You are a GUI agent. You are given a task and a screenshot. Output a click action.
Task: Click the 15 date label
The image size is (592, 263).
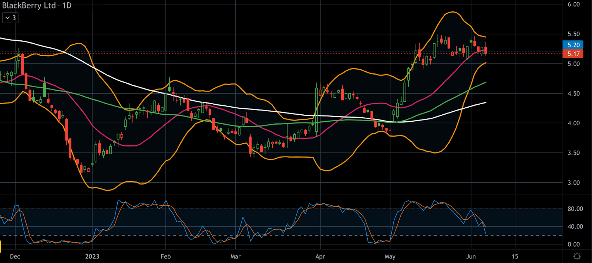pyautogui.click(x=515, y=256)
